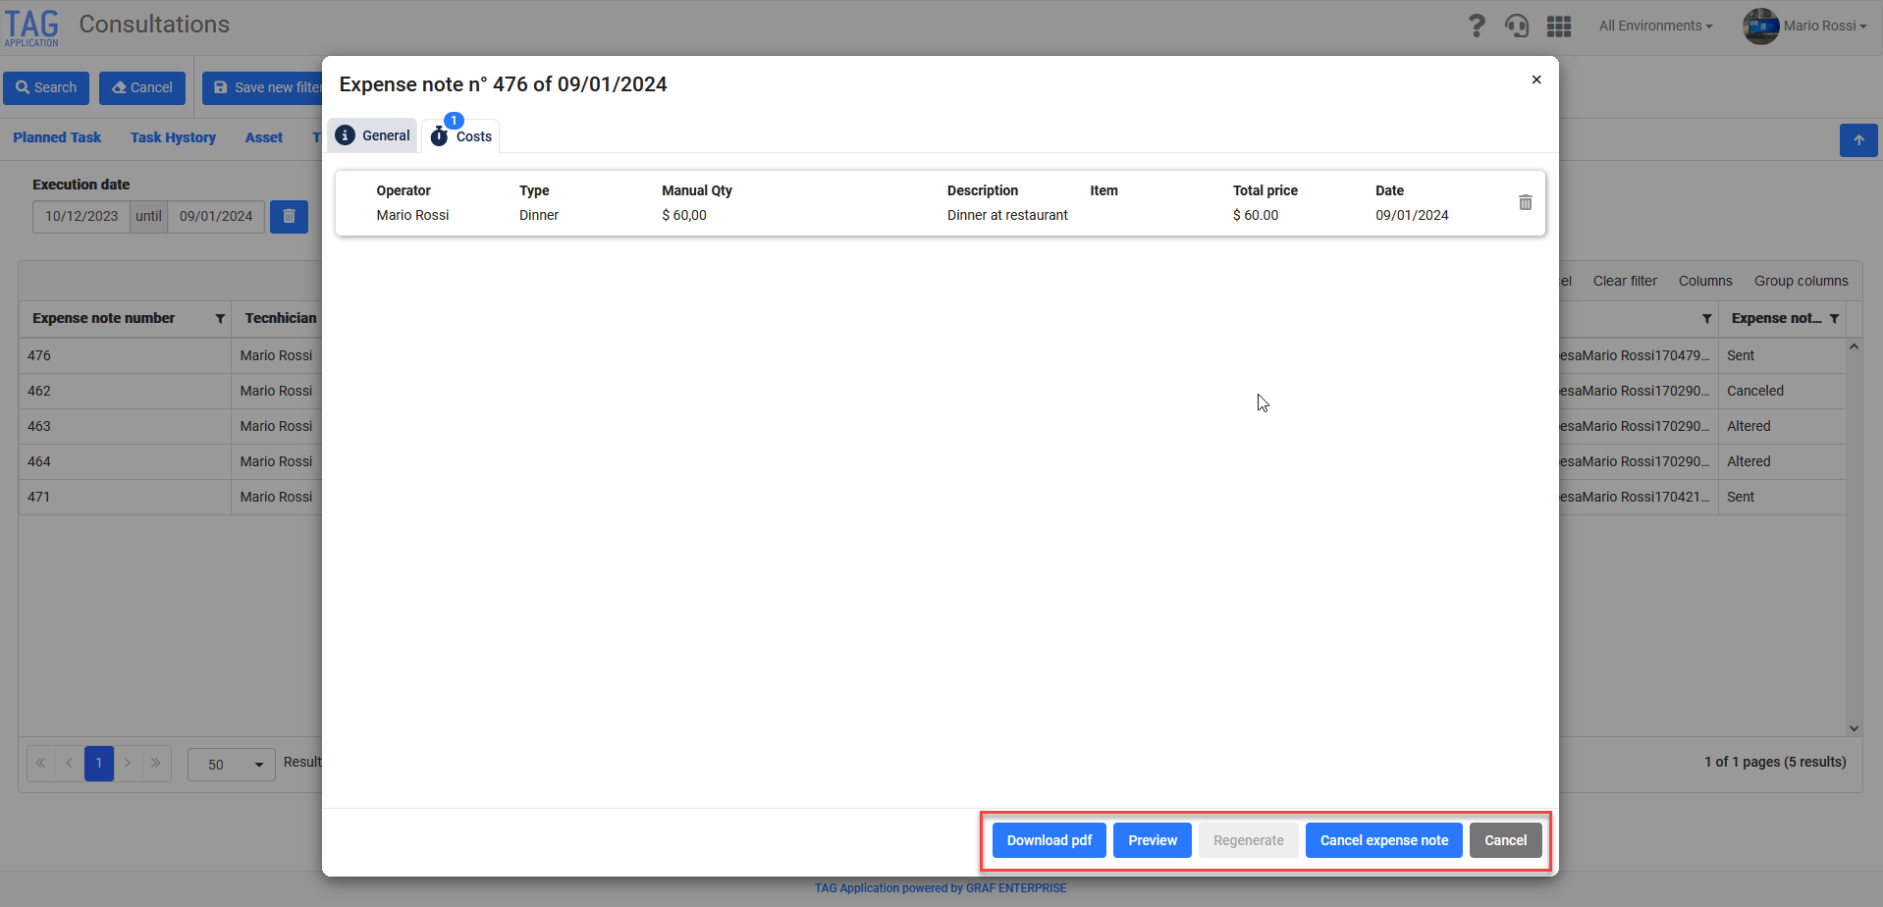The image size is (1883, 907).
Task: Open the page size 50 dropdown
Action: click(x=232, y=765)
